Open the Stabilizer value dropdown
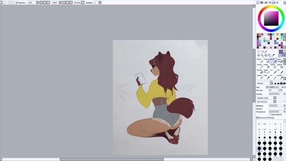The height and width of the screenshot is (161, 286). (x=100, y=3)
